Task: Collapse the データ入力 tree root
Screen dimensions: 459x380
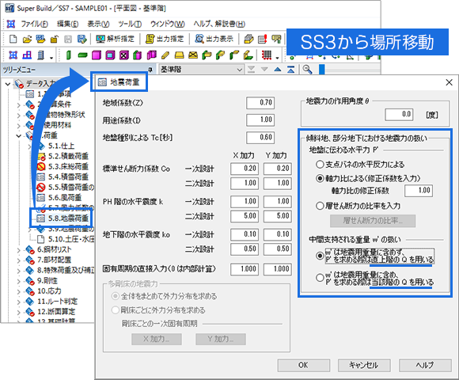Action: 8,84
